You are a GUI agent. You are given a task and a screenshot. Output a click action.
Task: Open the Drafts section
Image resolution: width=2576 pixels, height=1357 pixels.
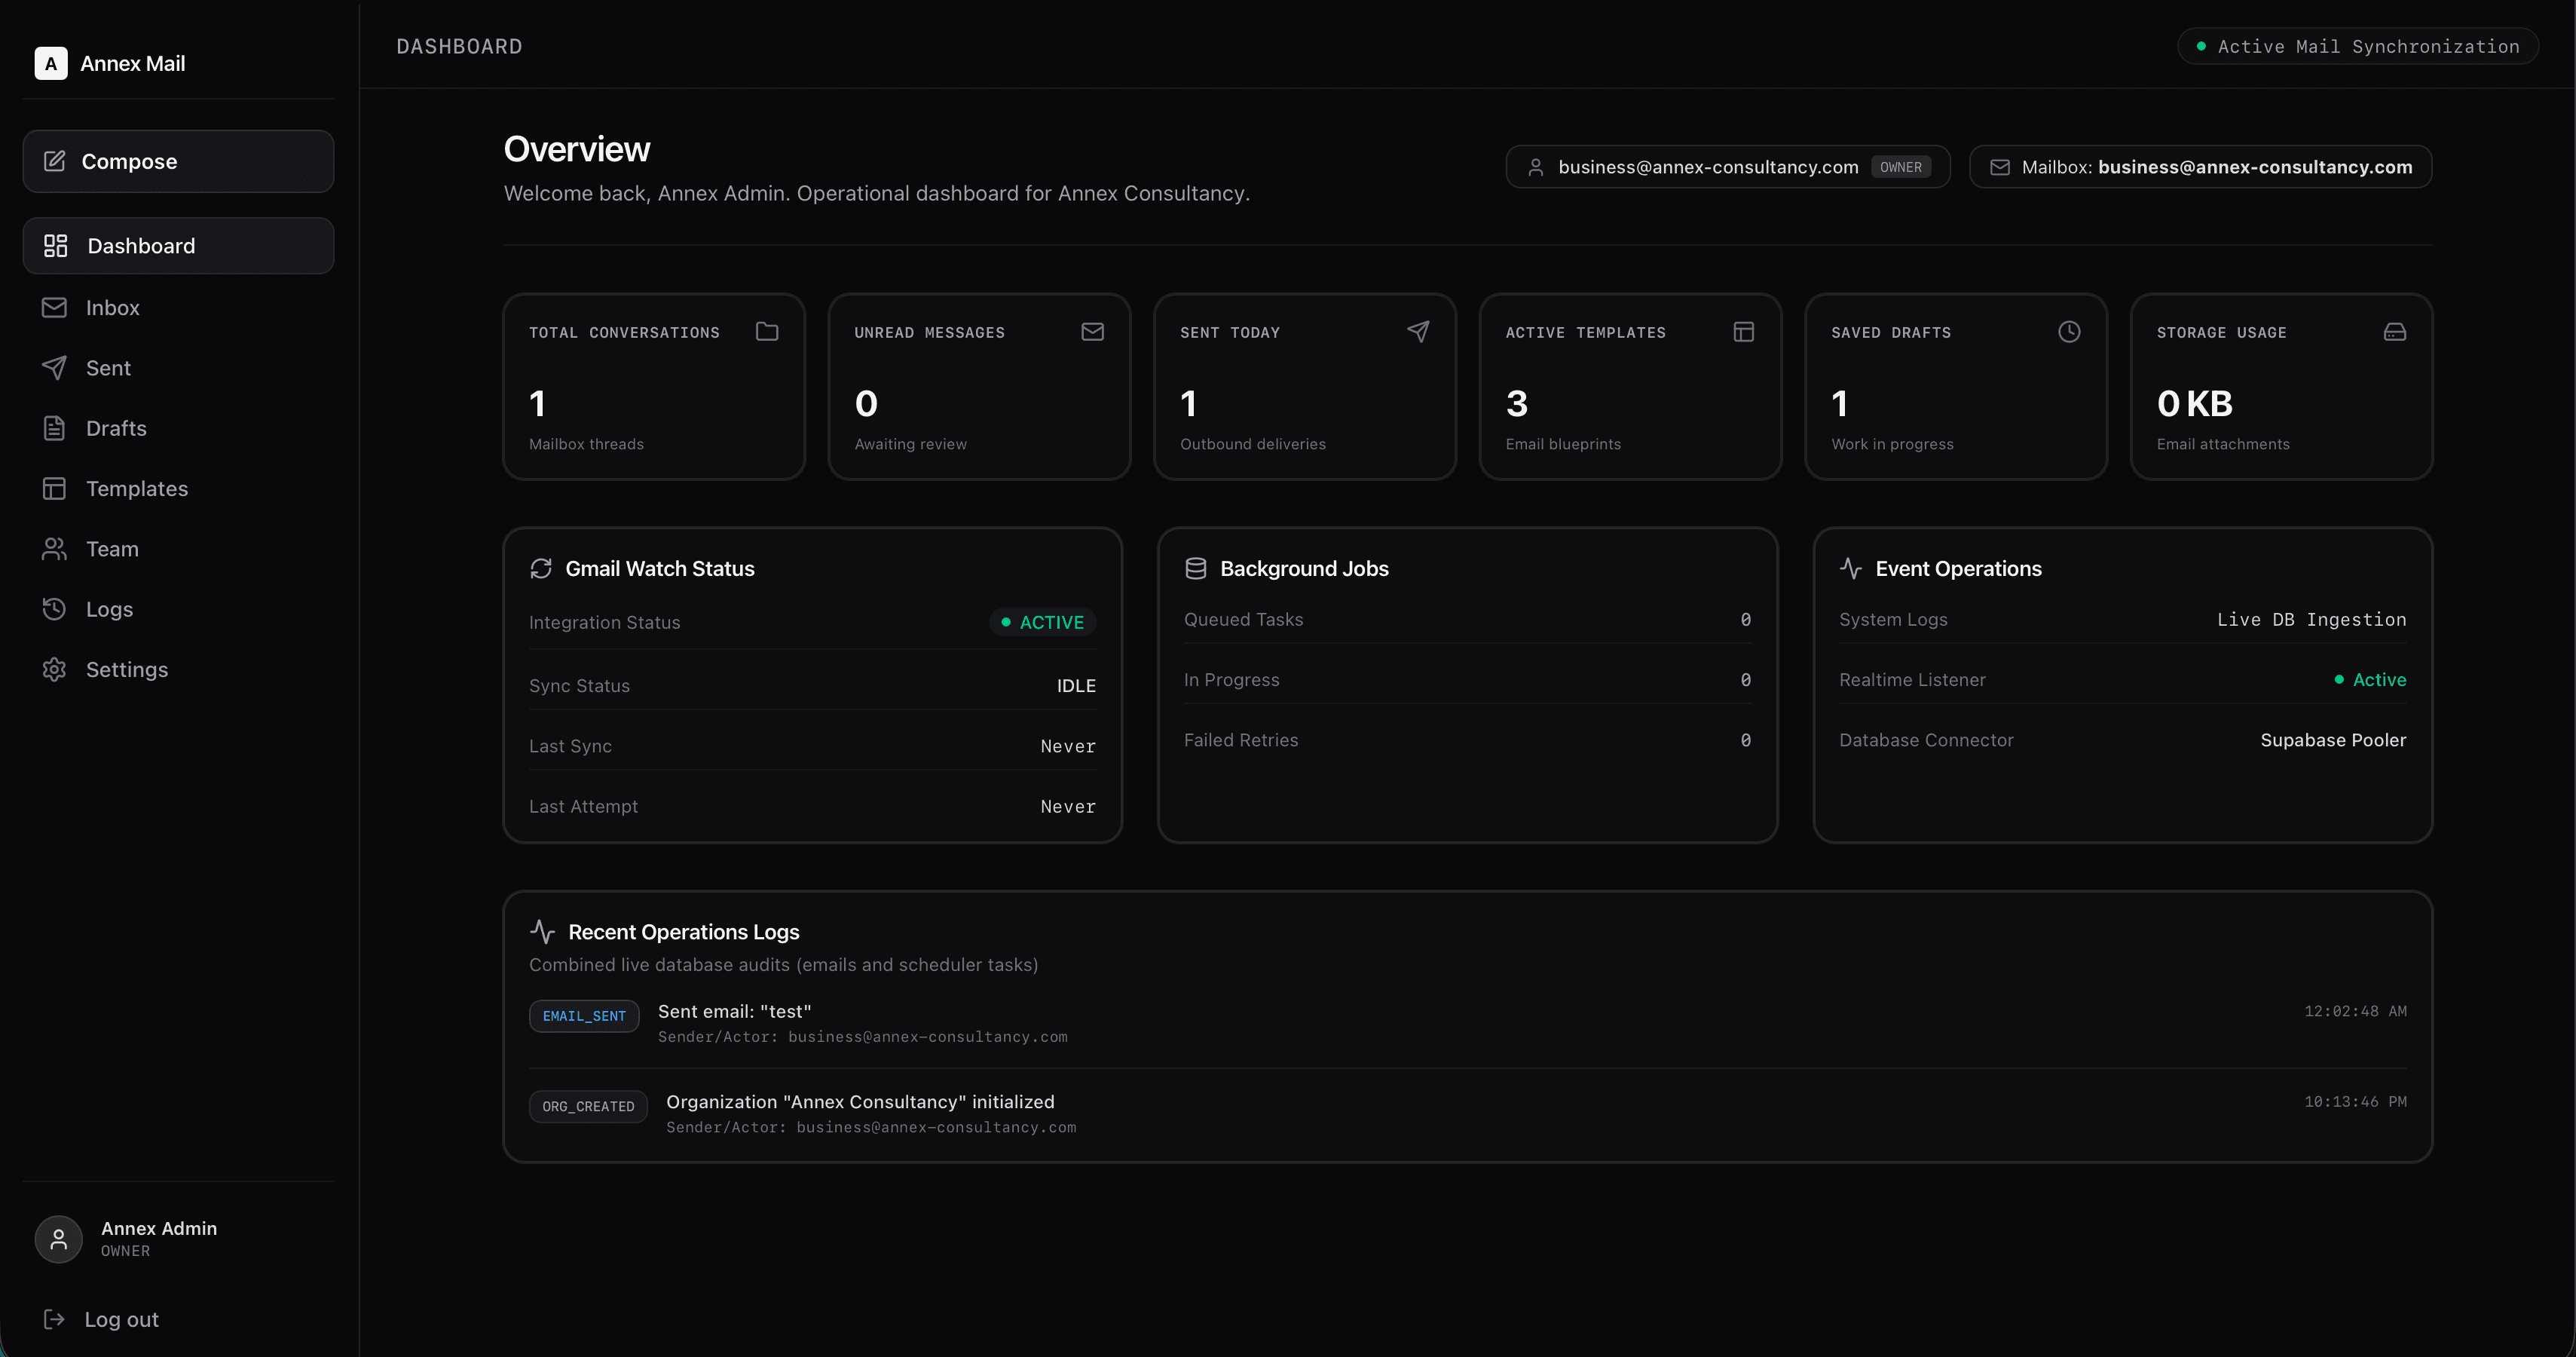178,428
